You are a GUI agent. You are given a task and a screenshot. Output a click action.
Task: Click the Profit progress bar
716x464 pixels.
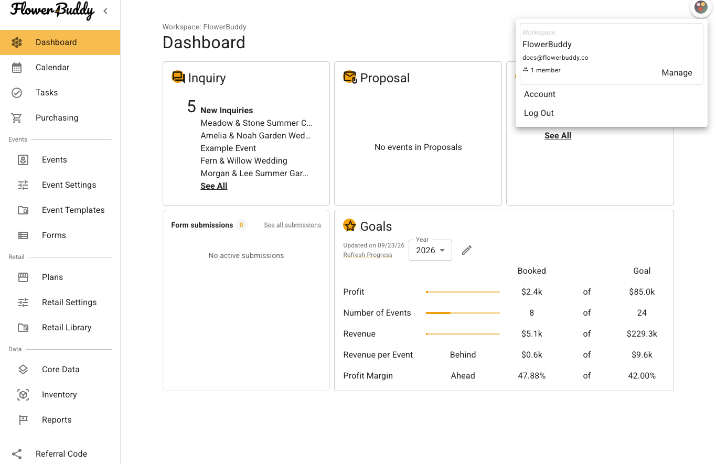click(x=463, y=292)
